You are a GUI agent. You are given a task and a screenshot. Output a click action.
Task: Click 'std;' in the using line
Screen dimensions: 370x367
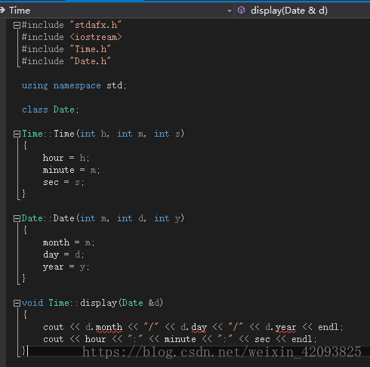click(x=116, y=85)
